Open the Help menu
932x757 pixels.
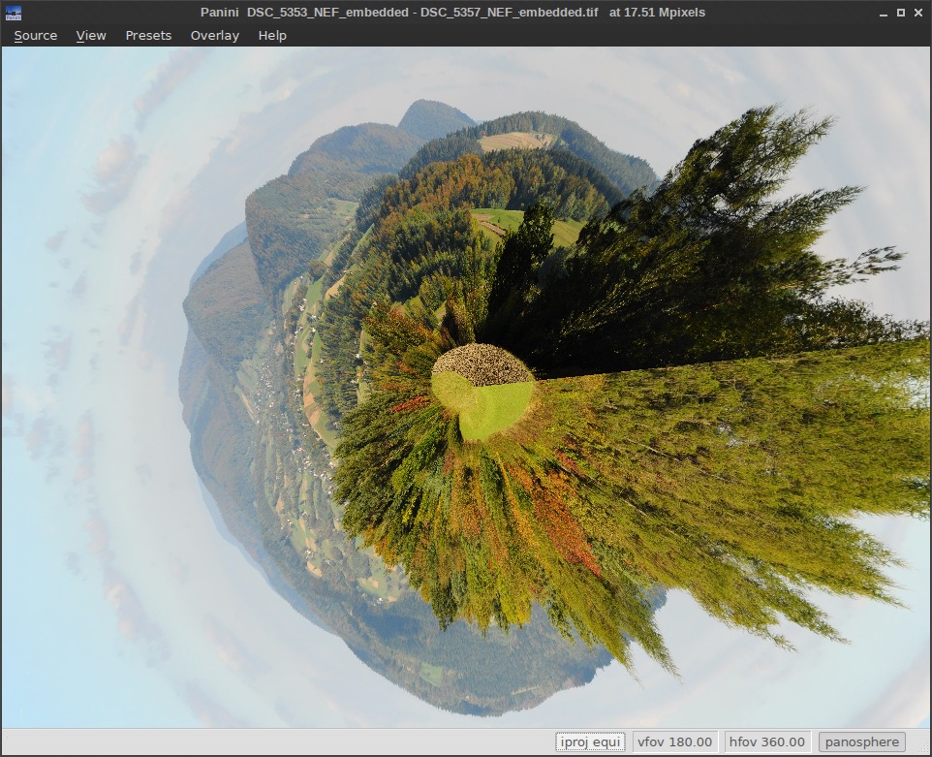[x=272, y=36]
